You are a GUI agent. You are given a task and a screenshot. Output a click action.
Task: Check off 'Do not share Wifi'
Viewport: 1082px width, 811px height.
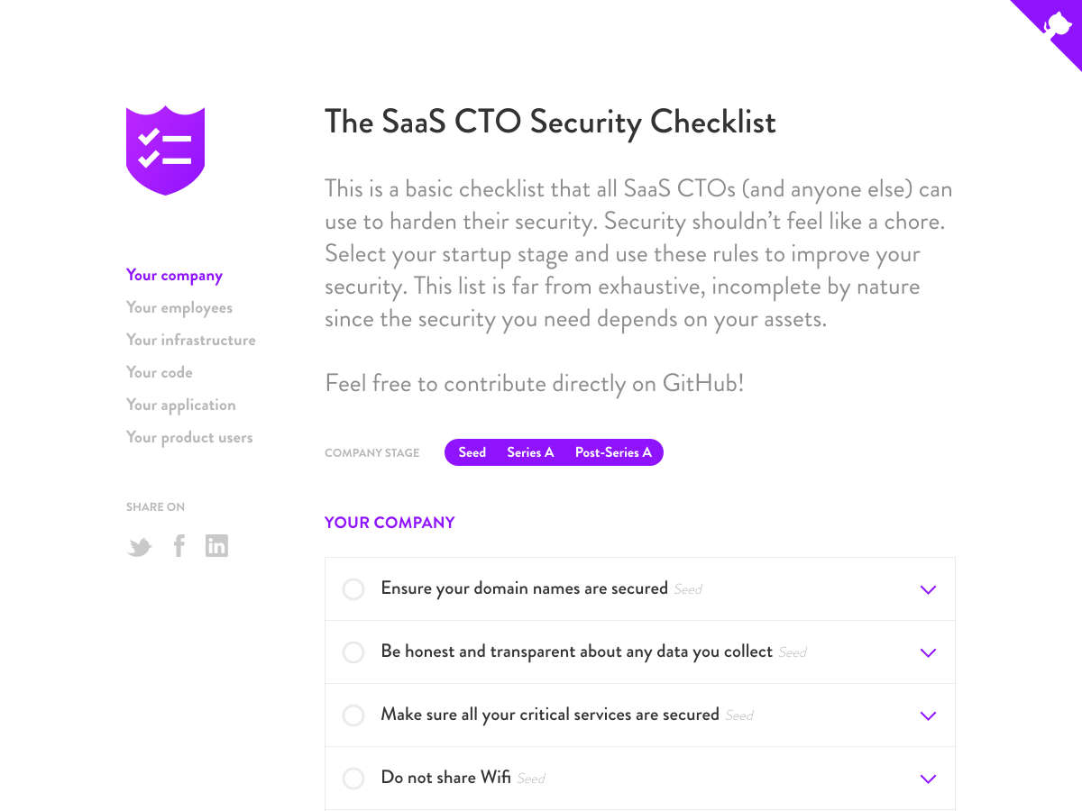click(353, 778)
